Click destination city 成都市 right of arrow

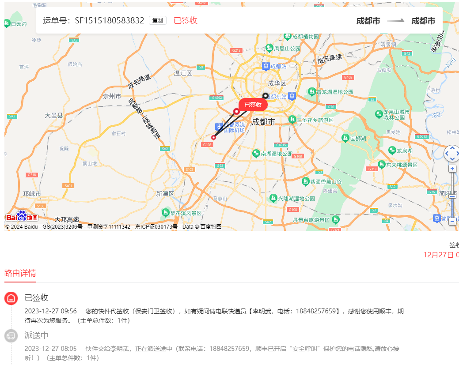(423, 21)
